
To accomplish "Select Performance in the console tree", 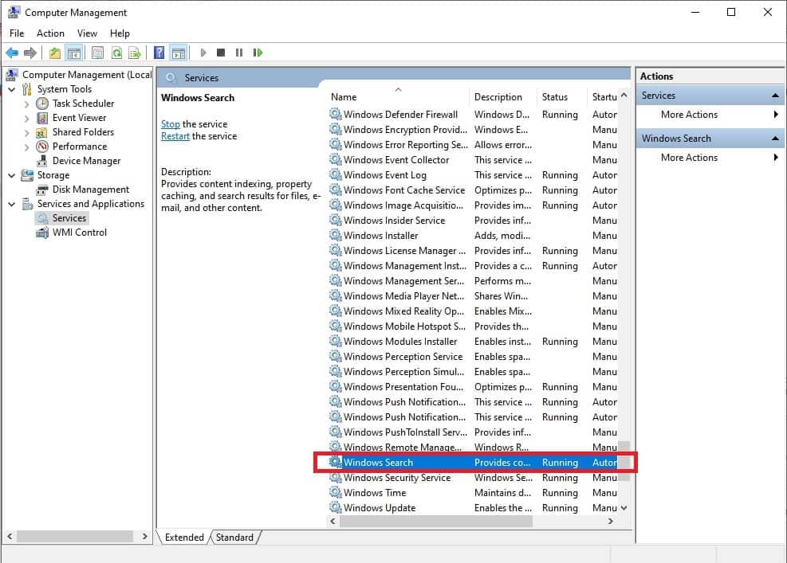I will pos(80,147).
